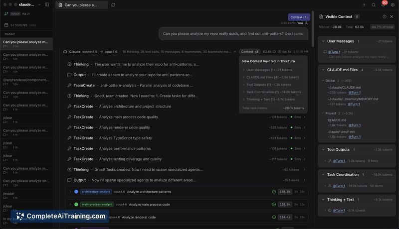The height and width of the screenshot is (229, 399).
Task: Open the '@src/renderer/component...' session
Action: pyautogui.click(x=26, y=82)
